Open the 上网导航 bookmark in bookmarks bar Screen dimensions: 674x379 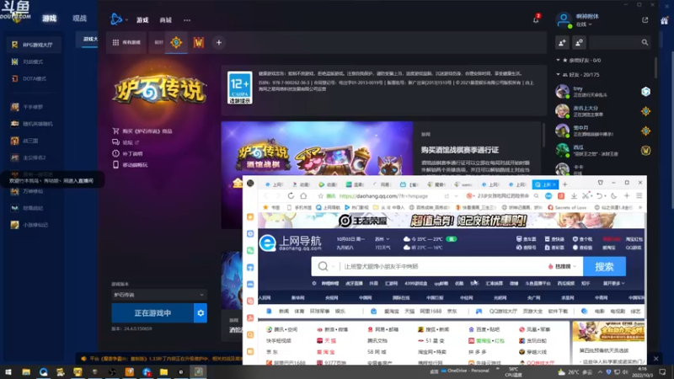(x=329, y=207)
